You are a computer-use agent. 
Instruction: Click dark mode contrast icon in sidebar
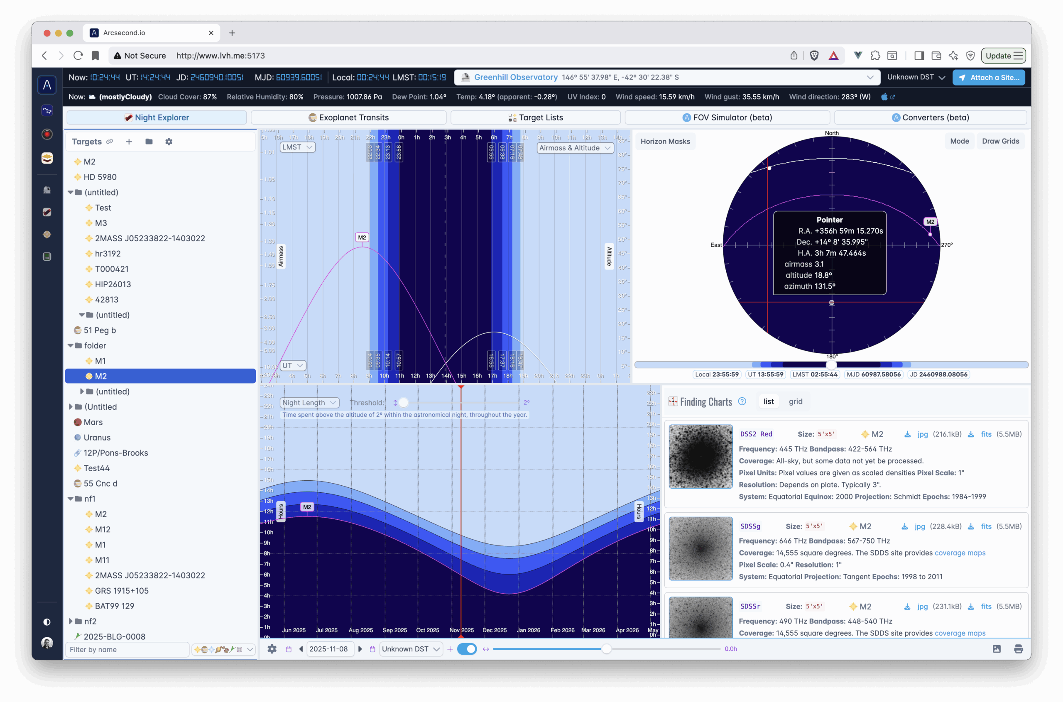tap(47, 622)
